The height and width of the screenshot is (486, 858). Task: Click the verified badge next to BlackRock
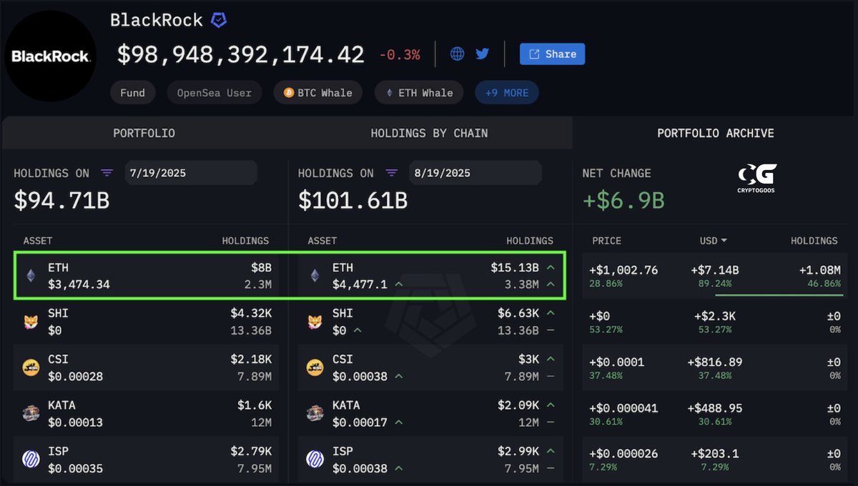pos(219,20)
